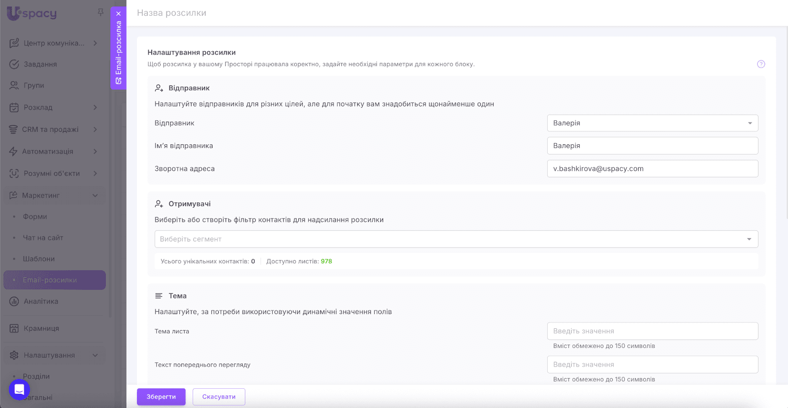Select the Шаблони menu item
788x408 pixels.
pyautogui.click(x=39, y=259)
